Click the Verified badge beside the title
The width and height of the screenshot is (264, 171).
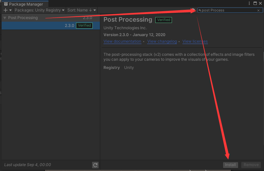click(x=164, y=20)
